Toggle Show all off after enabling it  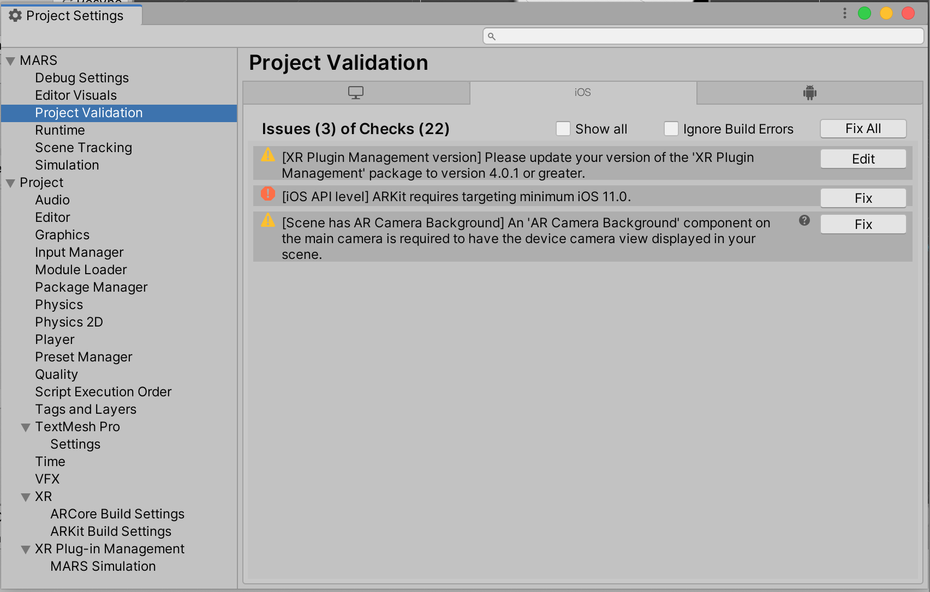[563, 128]
